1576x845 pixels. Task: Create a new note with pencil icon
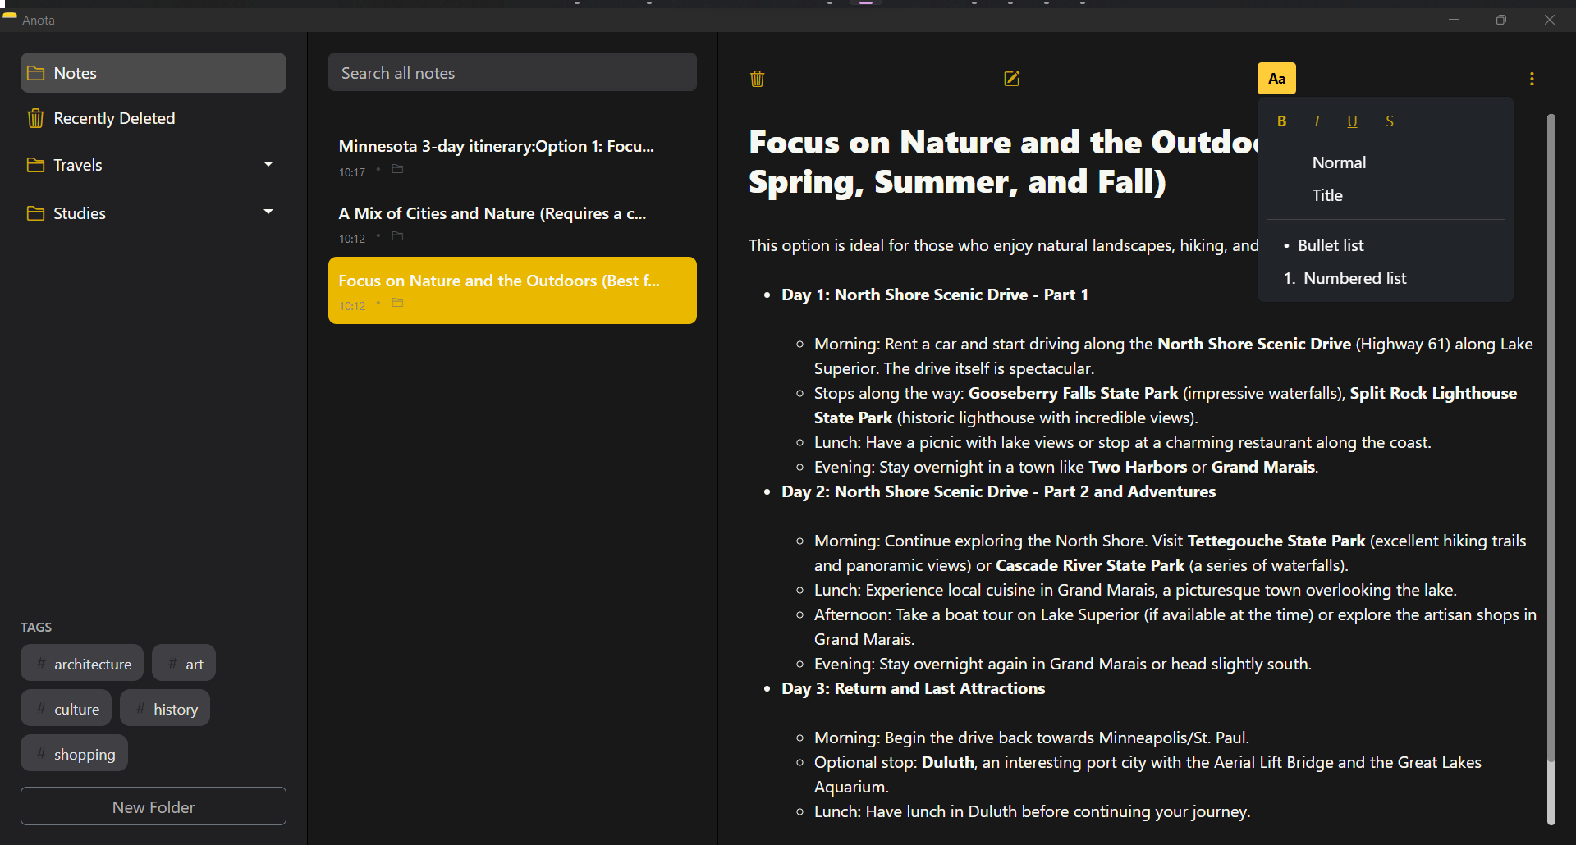pos(1011,79)
